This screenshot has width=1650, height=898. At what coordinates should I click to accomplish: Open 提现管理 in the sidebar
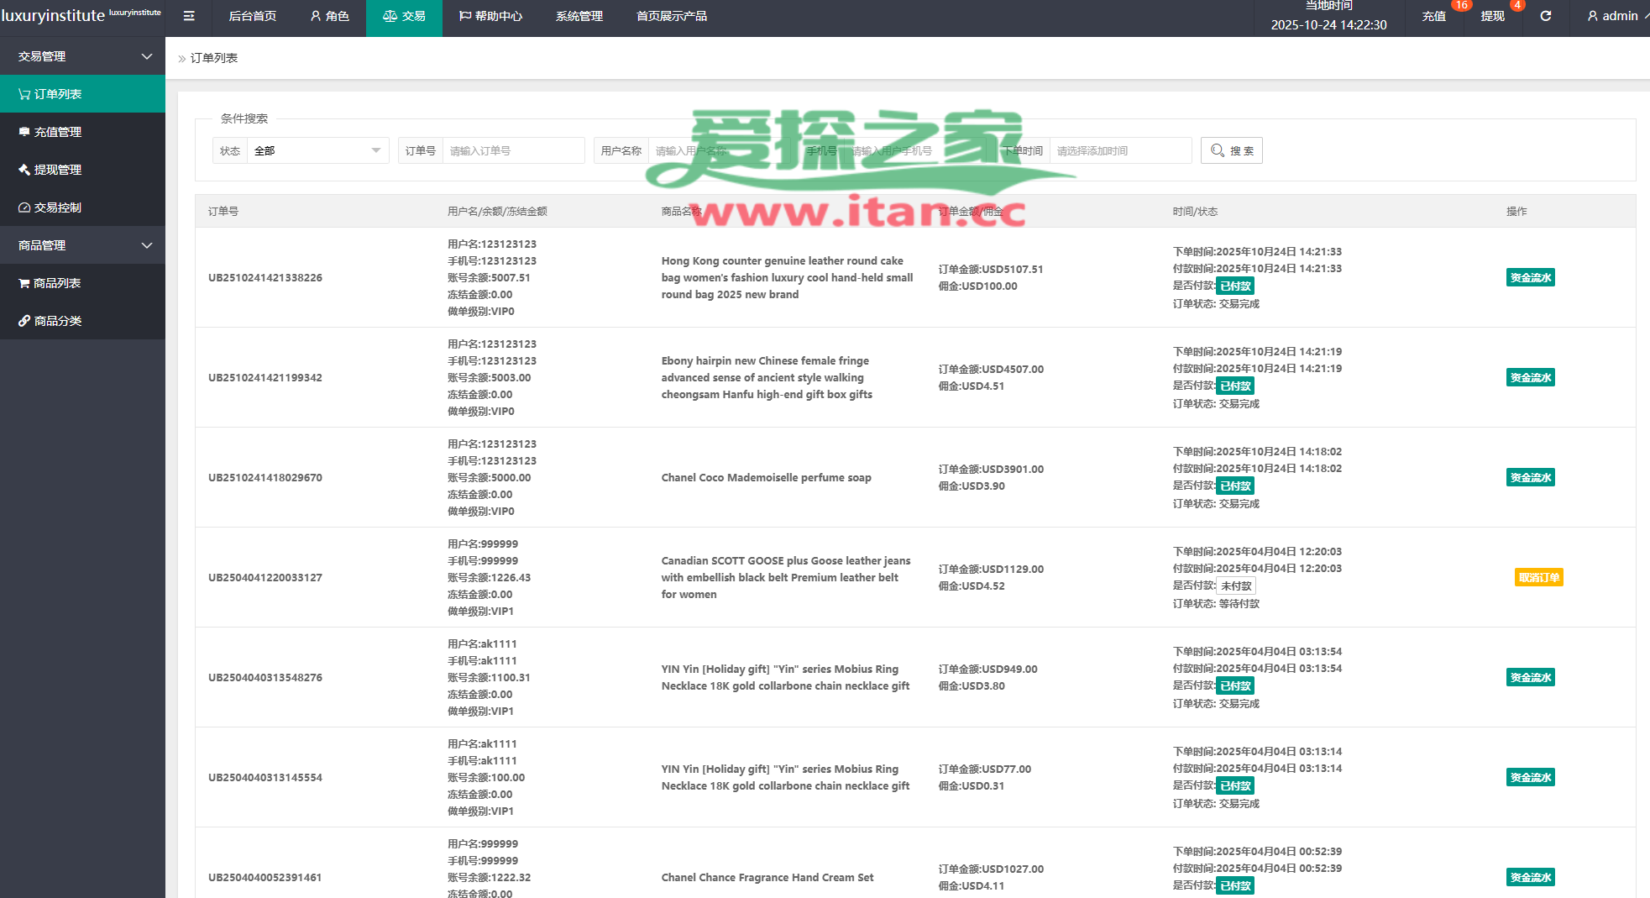pyautogui.click(x=82, y=170)
